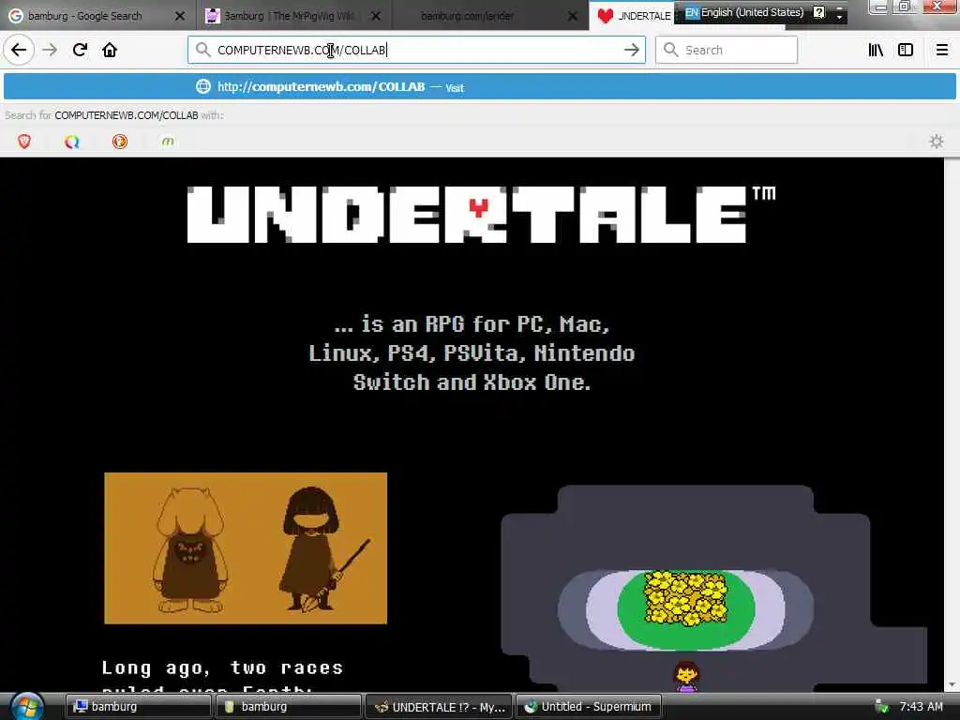The width and height of the screenshot is (960, 720).
Task: Click the '... is an RPG for PC, Mac,' text line
Action: tap(472, 323)
